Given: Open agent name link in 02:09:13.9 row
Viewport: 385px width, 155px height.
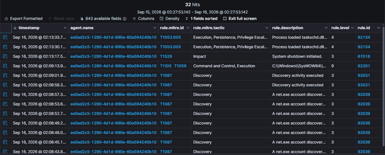Looking at the screenshot, I should (113, 66).
